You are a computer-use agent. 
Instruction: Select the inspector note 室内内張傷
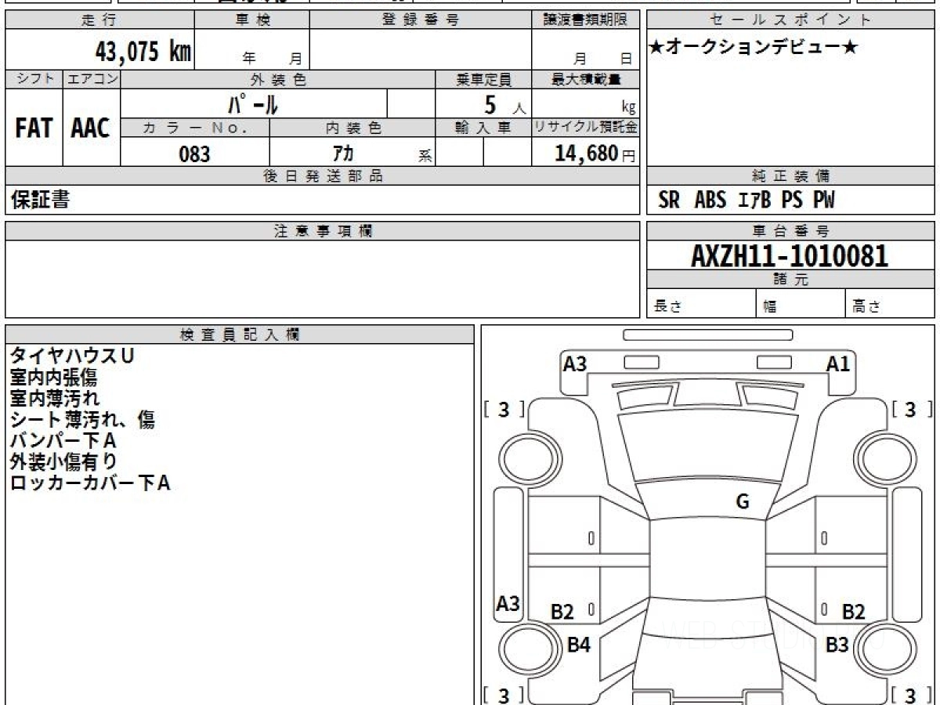click(x=53, y=378)
